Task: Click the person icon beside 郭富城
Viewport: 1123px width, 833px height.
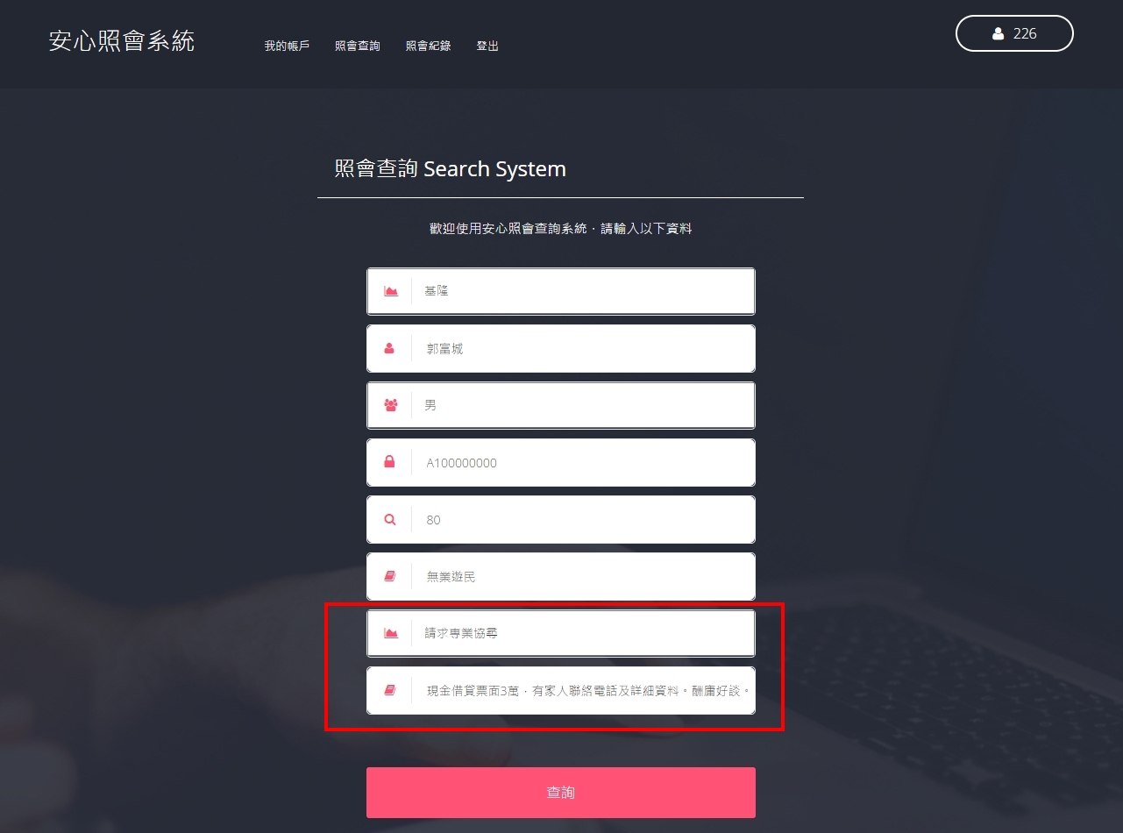Action: 389,348
